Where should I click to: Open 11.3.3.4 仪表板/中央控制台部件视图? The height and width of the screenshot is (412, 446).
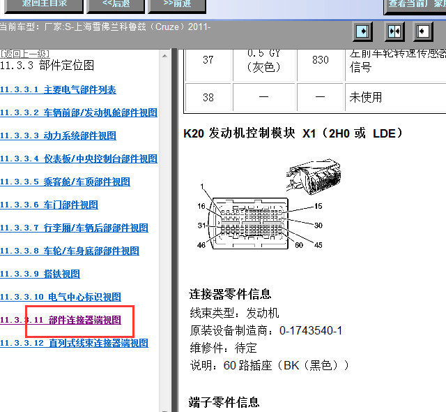point(79,159)
